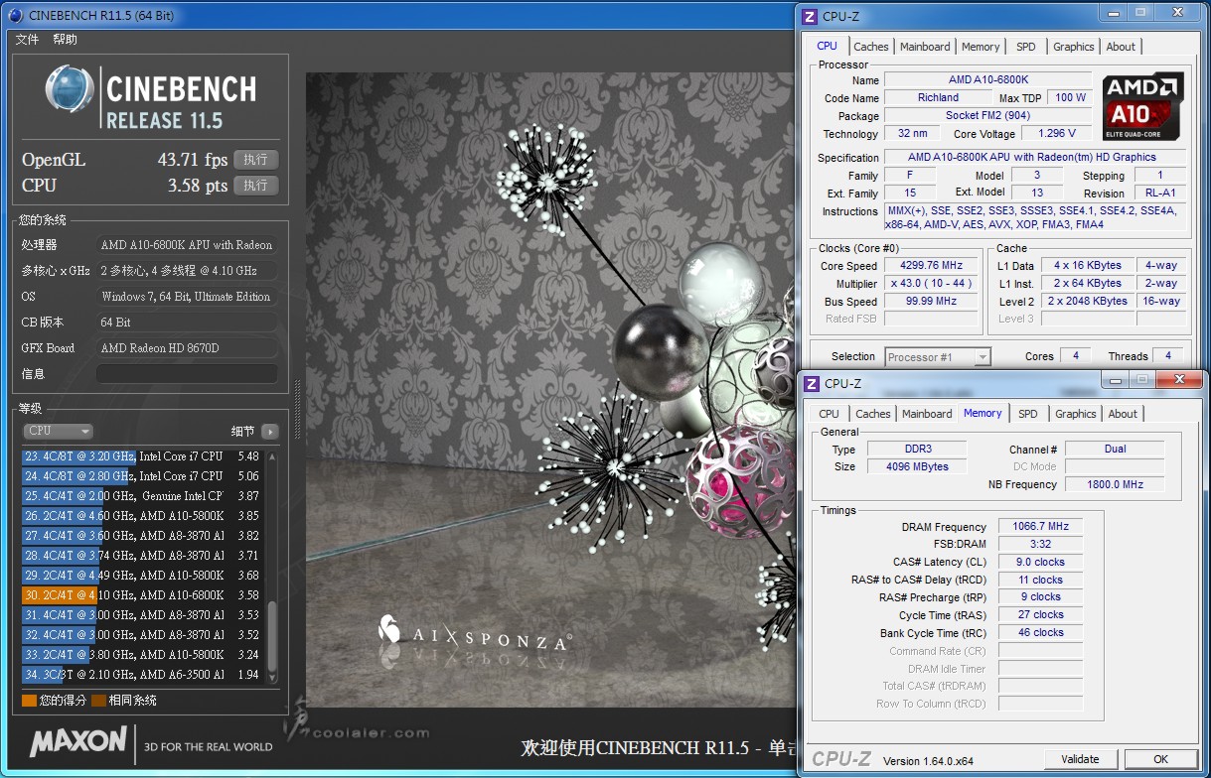This screenshot has width=1211, height=778.
Task: Open the Processor #1 selection dropdown
Action: coord(938,357)
